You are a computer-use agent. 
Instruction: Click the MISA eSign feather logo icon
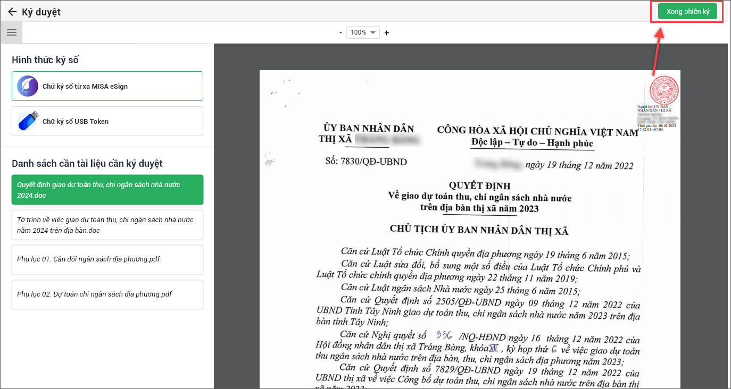pyautogui.click(x=28, y=86)
